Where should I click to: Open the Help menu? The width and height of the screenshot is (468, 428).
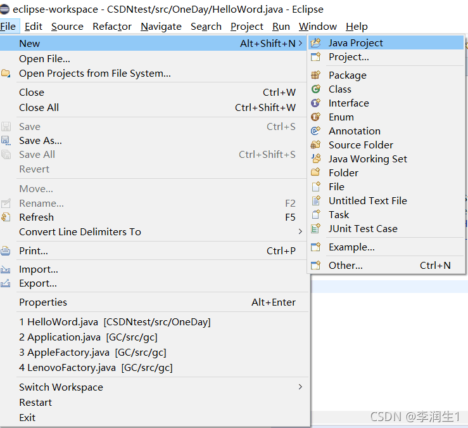[x=357, y=27]
